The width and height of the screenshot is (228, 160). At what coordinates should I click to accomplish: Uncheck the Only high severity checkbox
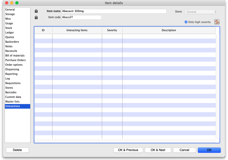(186, 22)
